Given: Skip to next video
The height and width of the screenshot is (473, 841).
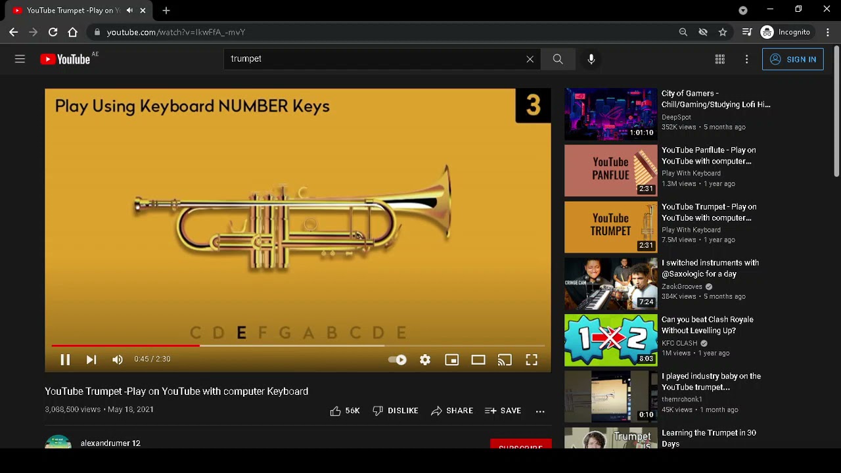Looking at the screenshot, I should coord(91,359).
